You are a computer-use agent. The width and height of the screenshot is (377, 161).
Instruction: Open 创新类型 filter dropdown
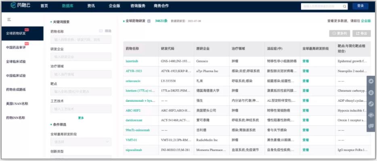tap(81, 157)
